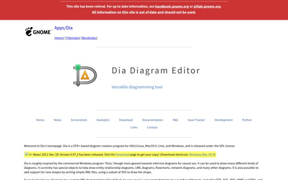Open the handbook.gnome.org link
288x180 pixels.
[172, 6]
